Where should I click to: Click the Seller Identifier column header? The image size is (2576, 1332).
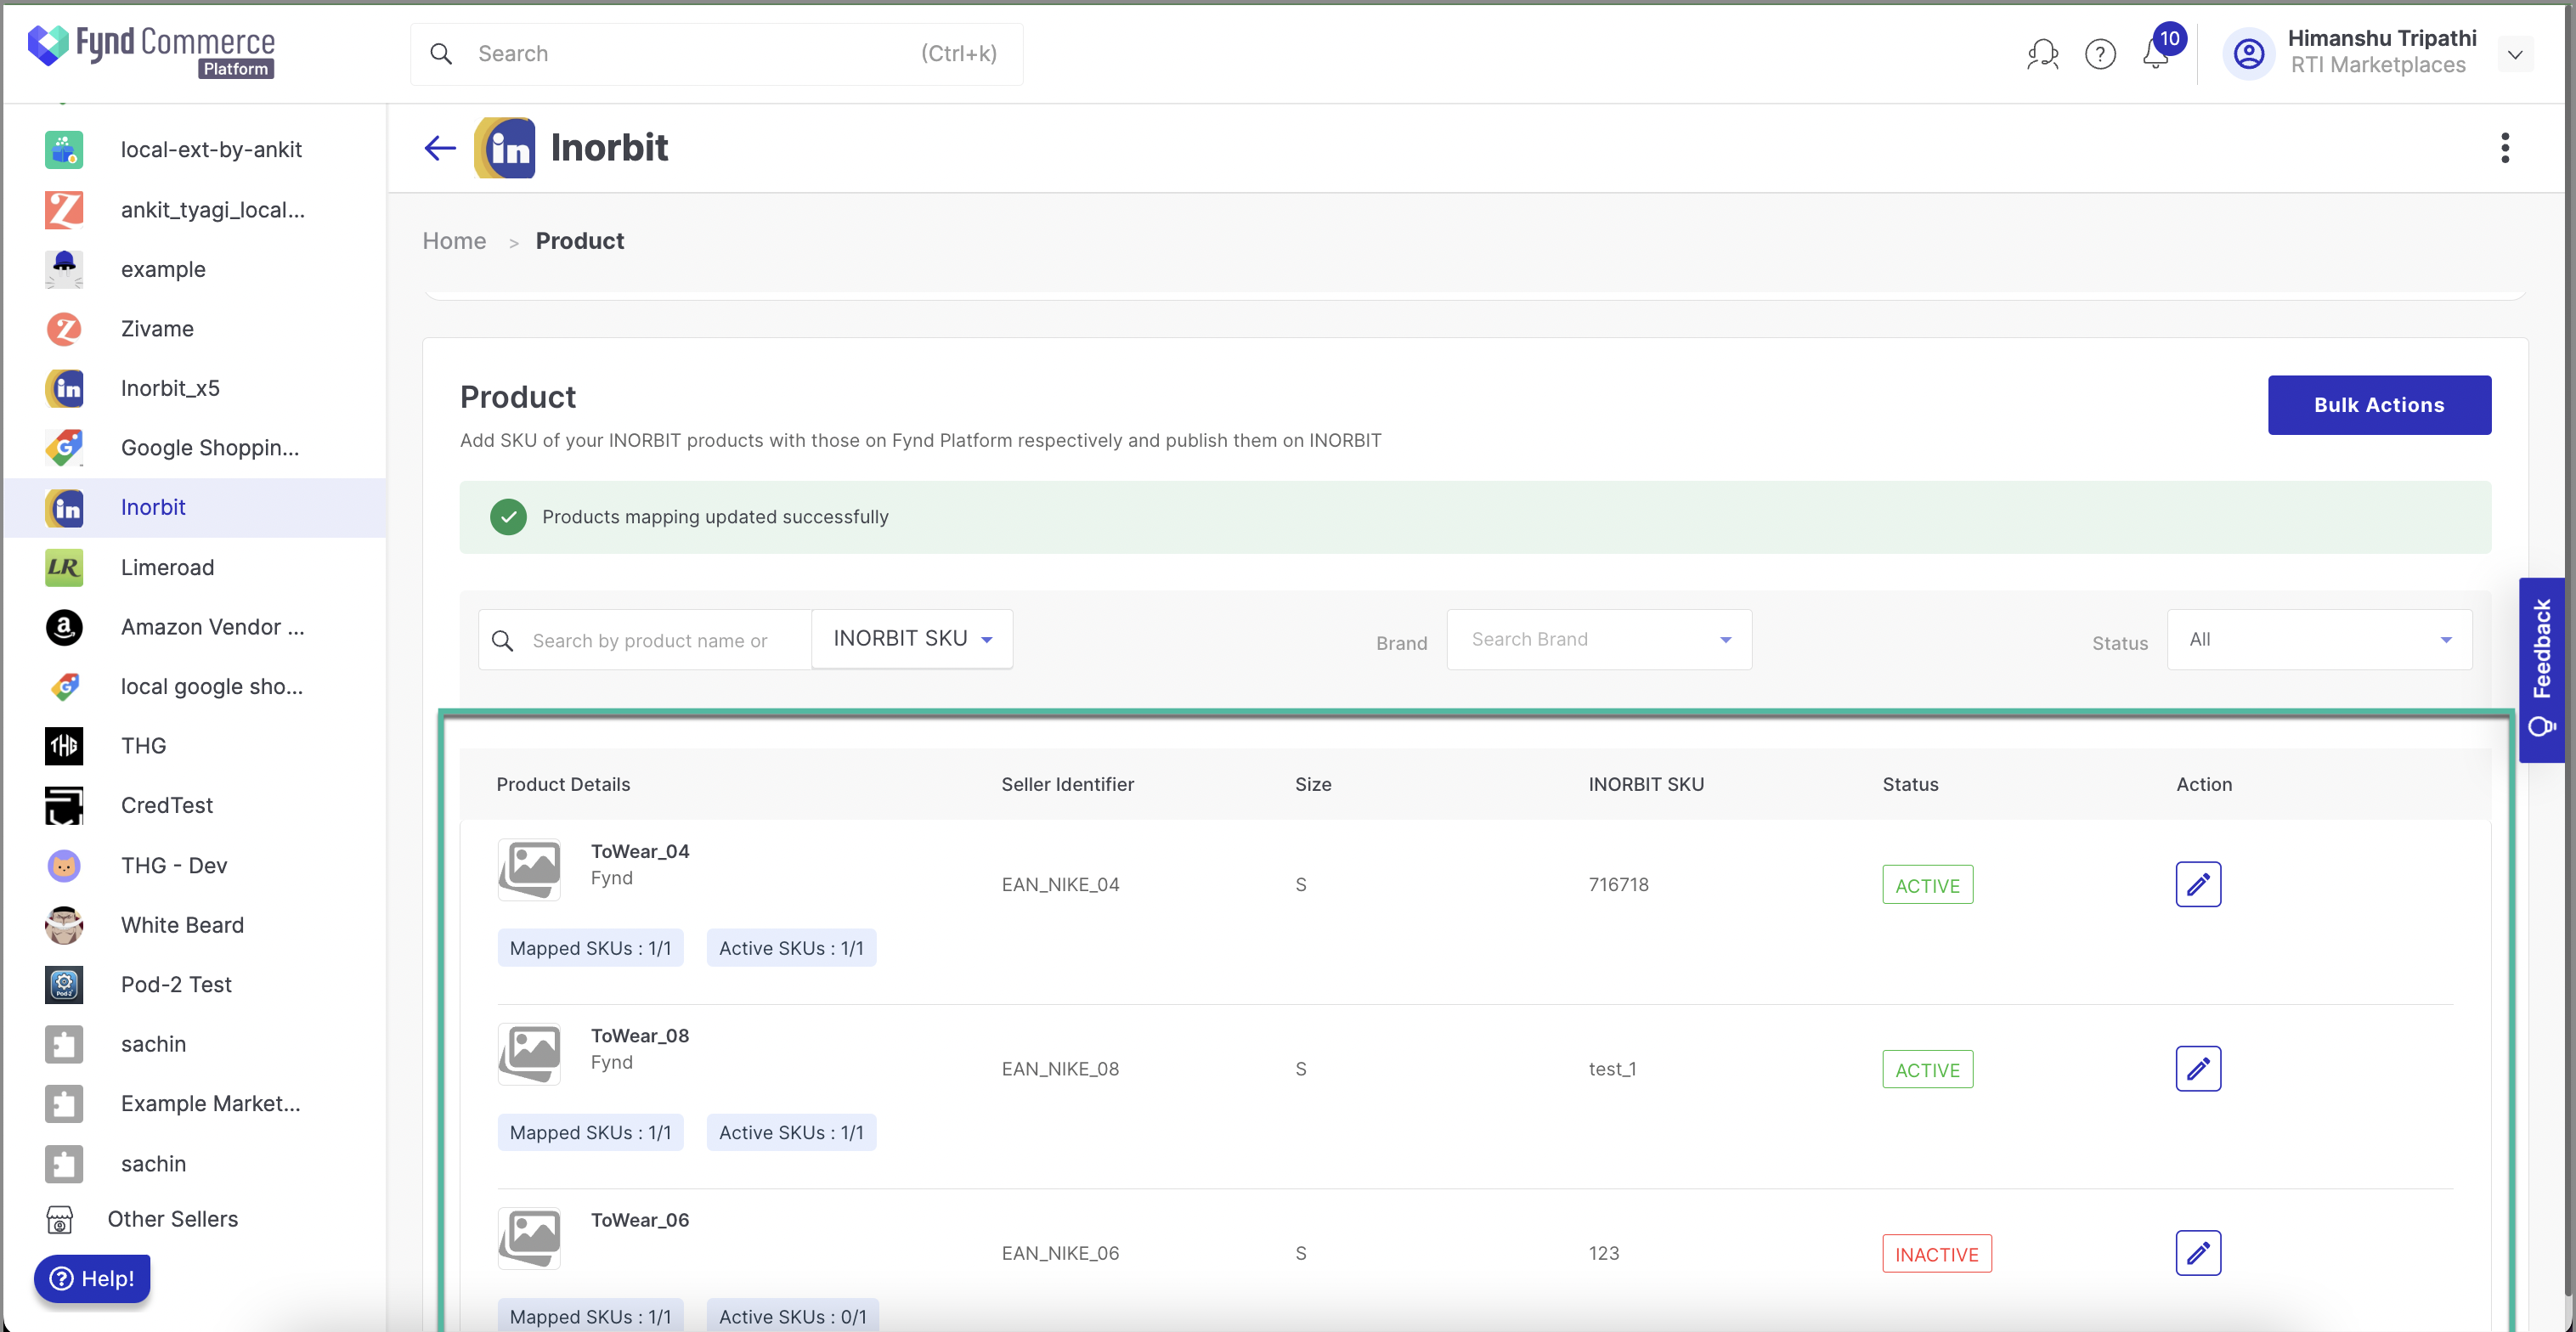pyautogui.click(x=1067, y=785)
